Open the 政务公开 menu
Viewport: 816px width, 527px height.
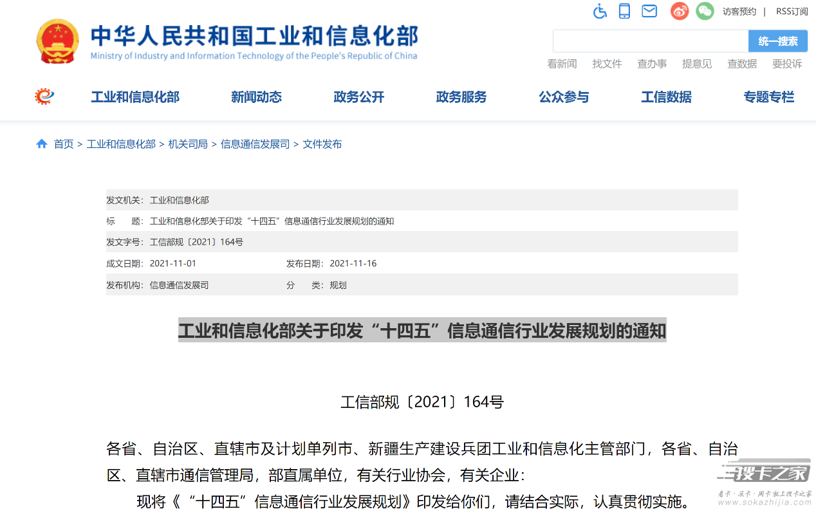tap(358, 97)
